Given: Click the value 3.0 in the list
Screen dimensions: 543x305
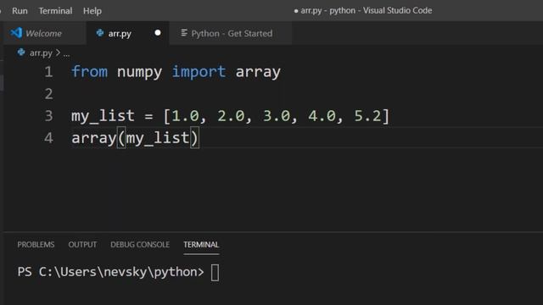Looking at the screenshot, I should tap(277, 116).
